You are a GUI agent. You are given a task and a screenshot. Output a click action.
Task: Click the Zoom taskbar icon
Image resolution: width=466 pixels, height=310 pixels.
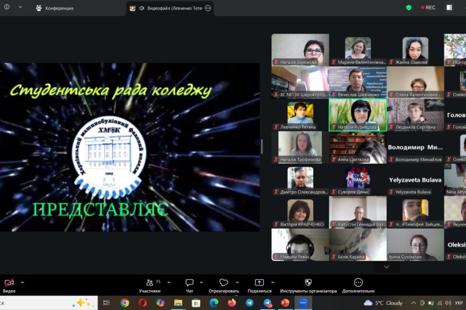click(303, 303)
